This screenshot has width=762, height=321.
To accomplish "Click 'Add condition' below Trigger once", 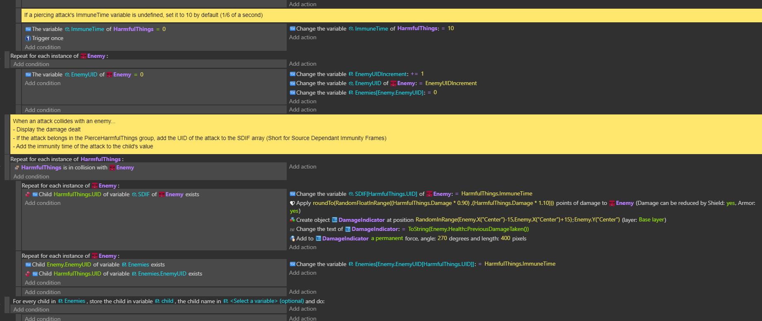I will tap(43, 48).
